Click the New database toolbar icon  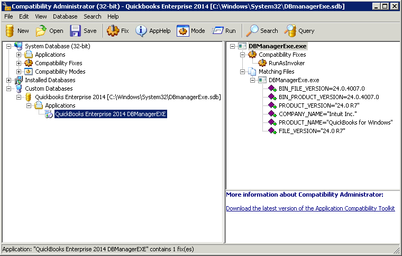click(10, 31)
